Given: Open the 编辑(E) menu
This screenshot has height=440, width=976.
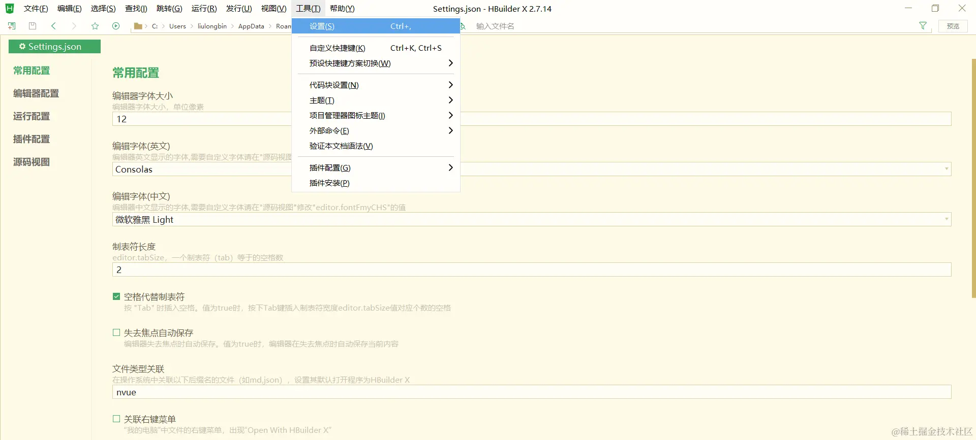Looking at the screenshot, I should (x=70, y=9).
